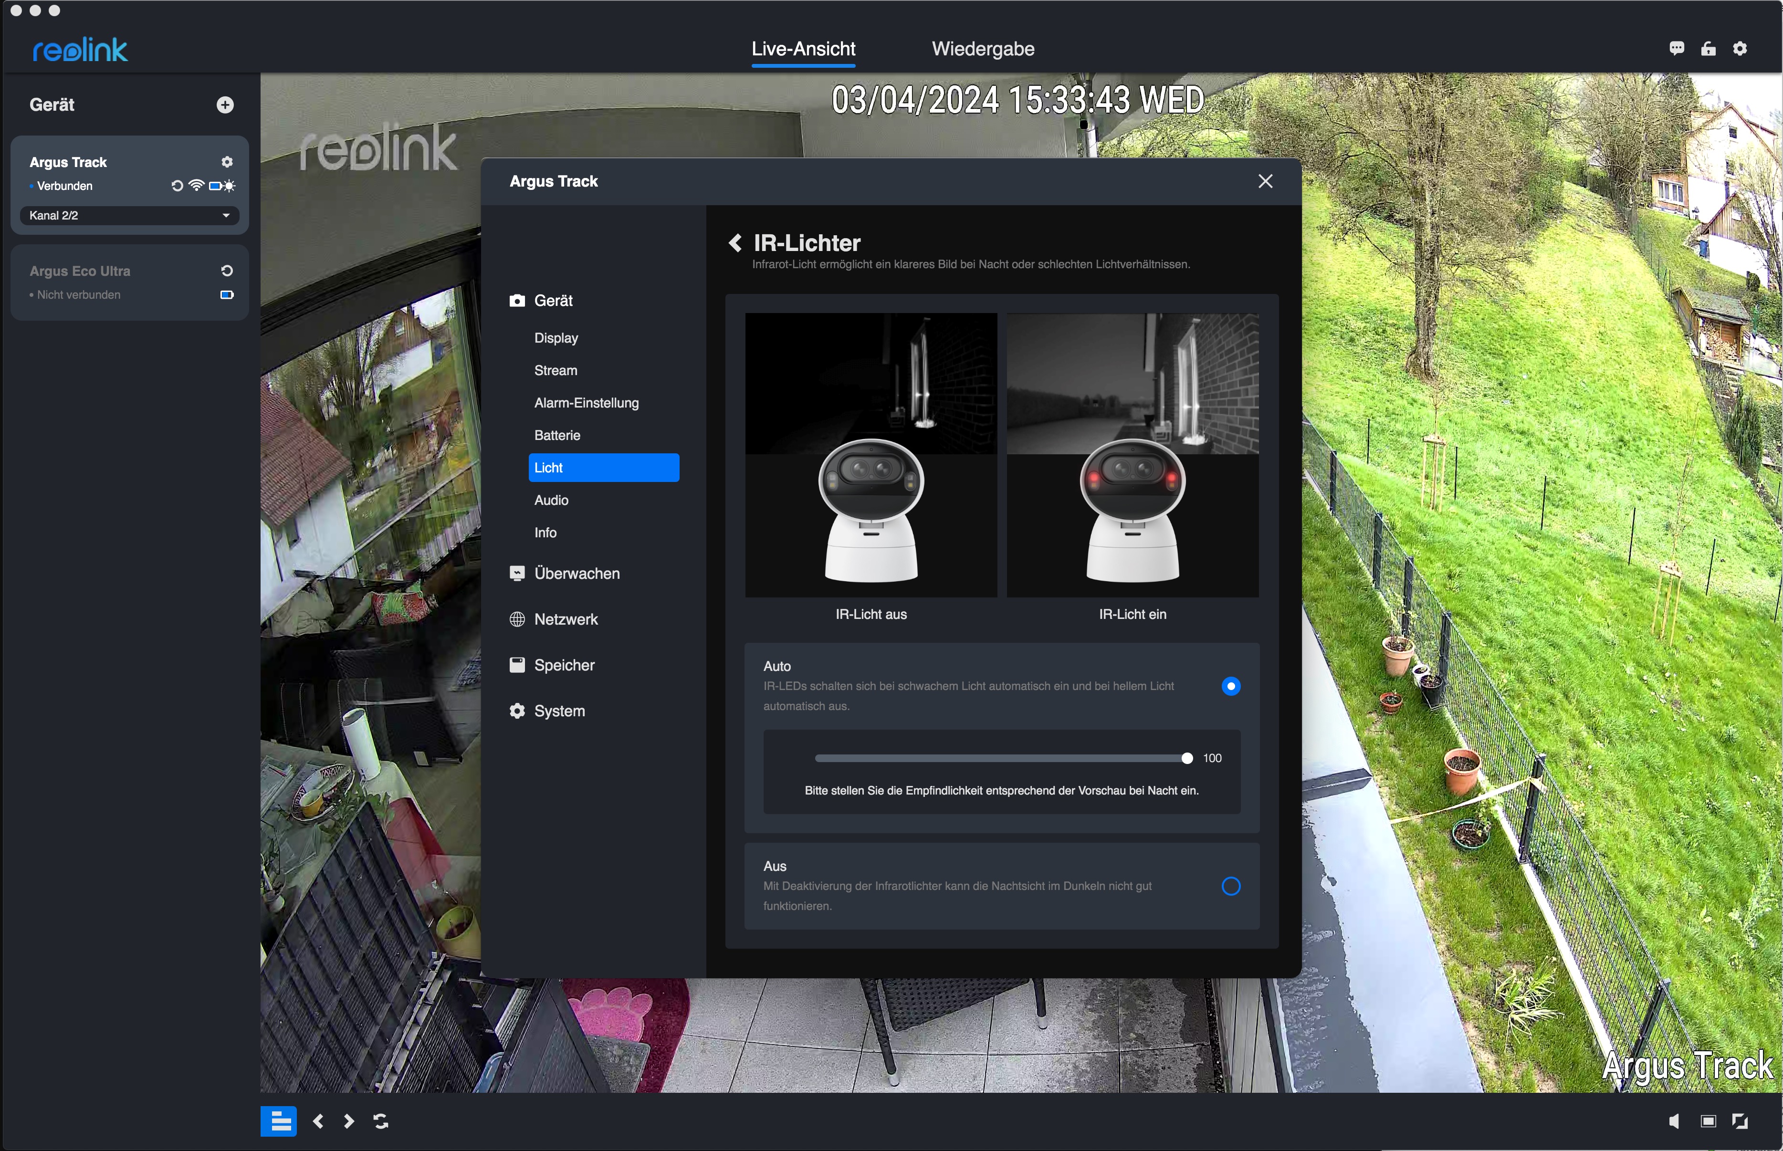Screen dimensions: 1783x1151
Task: Click the screen refresh cycle icon in bottom toolbar
Action: (x=381, y=1121)
